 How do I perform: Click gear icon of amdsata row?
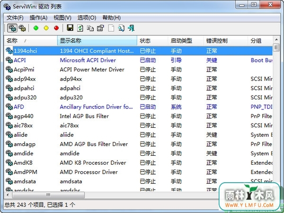[x=9, y=181]
